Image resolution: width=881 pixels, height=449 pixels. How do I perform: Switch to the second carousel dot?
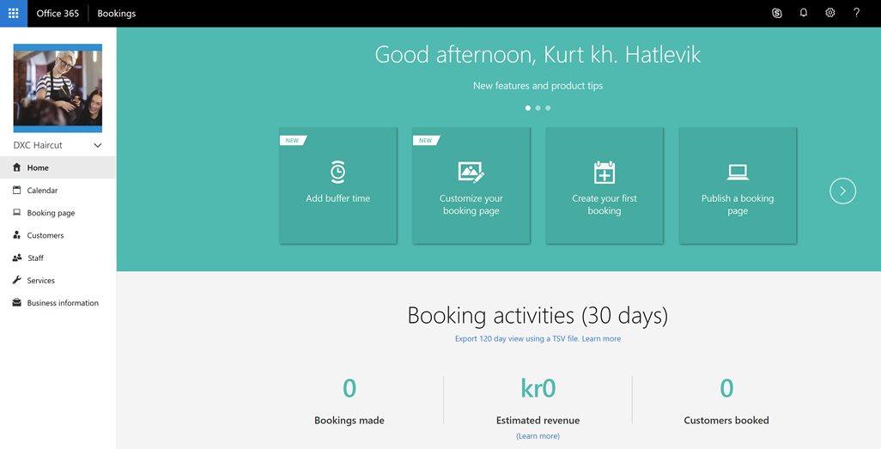point(538,108)
